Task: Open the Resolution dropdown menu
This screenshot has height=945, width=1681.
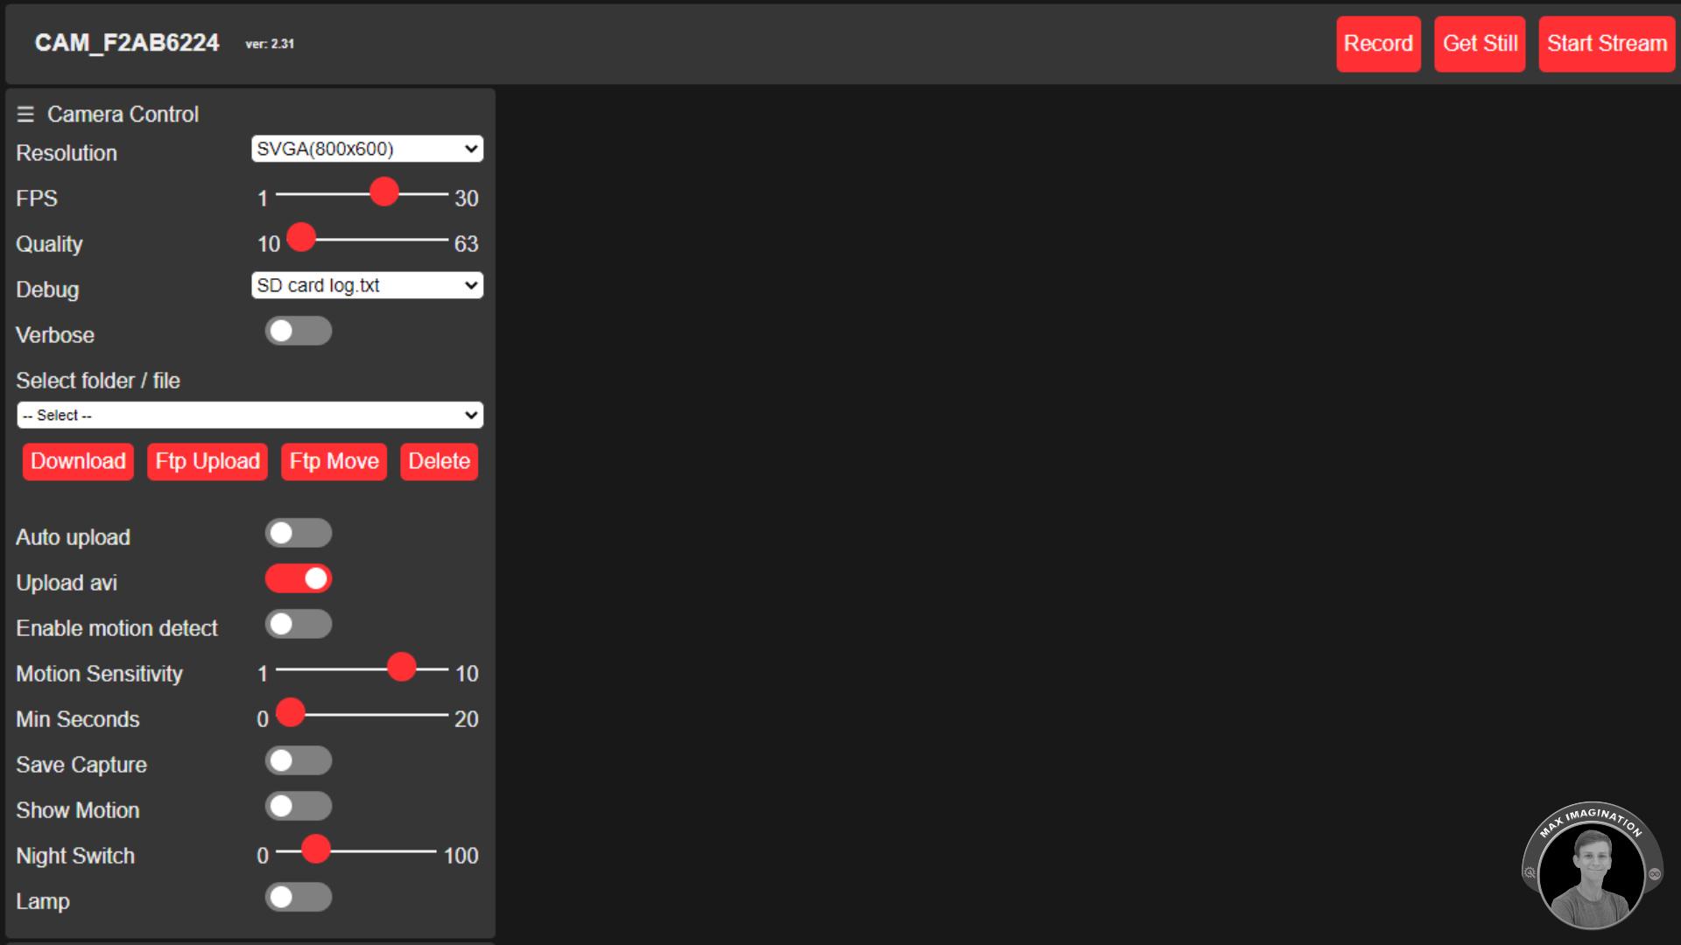Action: coord(365,149)
